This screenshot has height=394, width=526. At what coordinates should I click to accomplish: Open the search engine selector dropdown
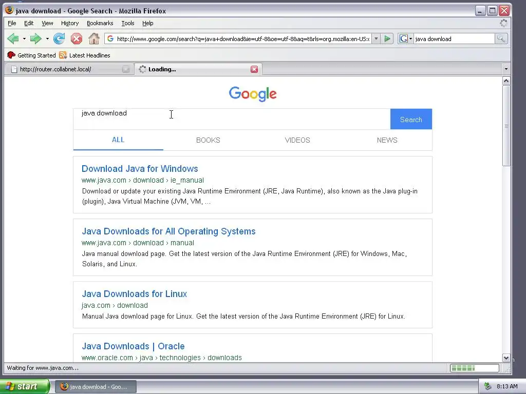pyautogui.click(x=406, y=39)
